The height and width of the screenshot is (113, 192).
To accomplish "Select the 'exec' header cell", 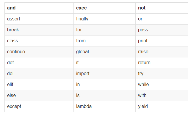I will (x=105, y=8).
